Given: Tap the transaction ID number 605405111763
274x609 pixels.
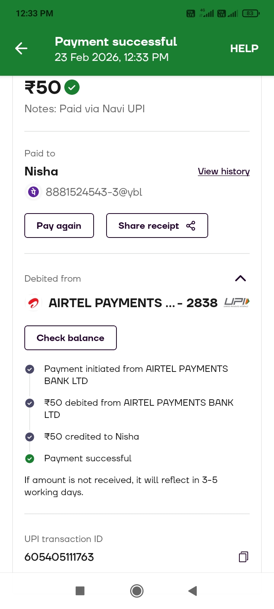Looking at the screenshot, I should coord(59,557).
